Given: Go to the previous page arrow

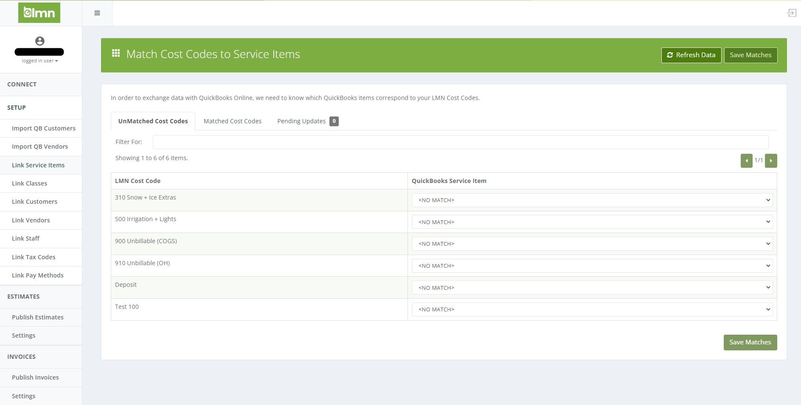Looking at the screenshot, I should tap(746, 161).
